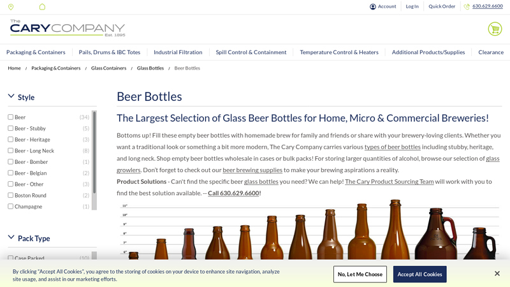
Task: Open Temperature Control & Heaters menu
Action: [x=339, y=52]
